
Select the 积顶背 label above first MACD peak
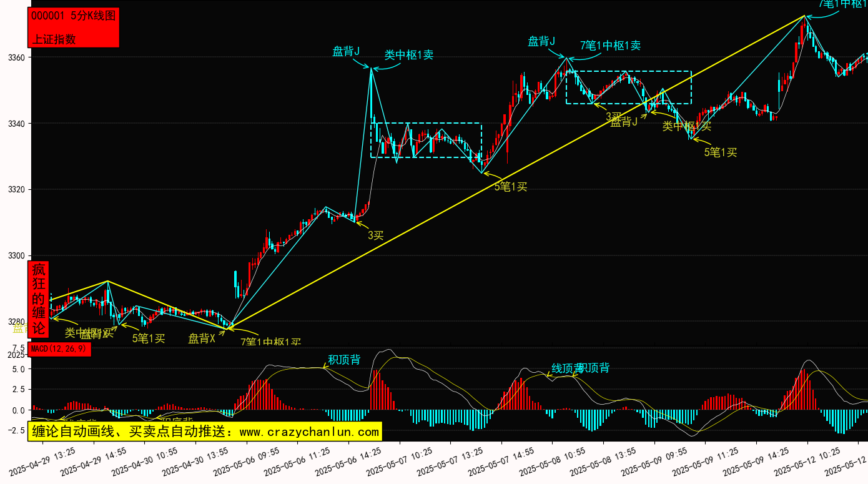tap(344, 360)
